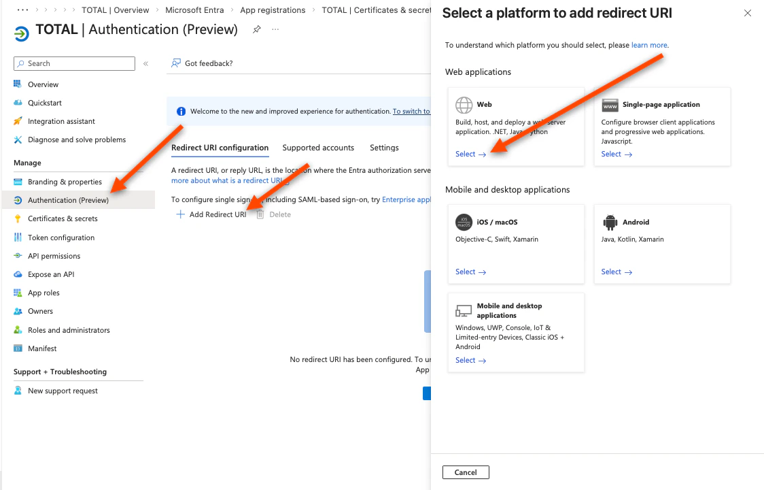Go to App registrations breadcrumb
This screenshot has width=764, height=490.
coord(273,10)
